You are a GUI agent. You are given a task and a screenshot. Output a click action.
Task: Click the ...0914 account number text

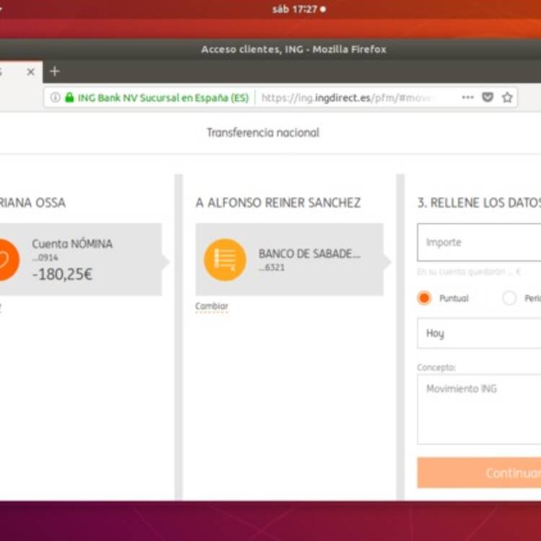[45, 258]
